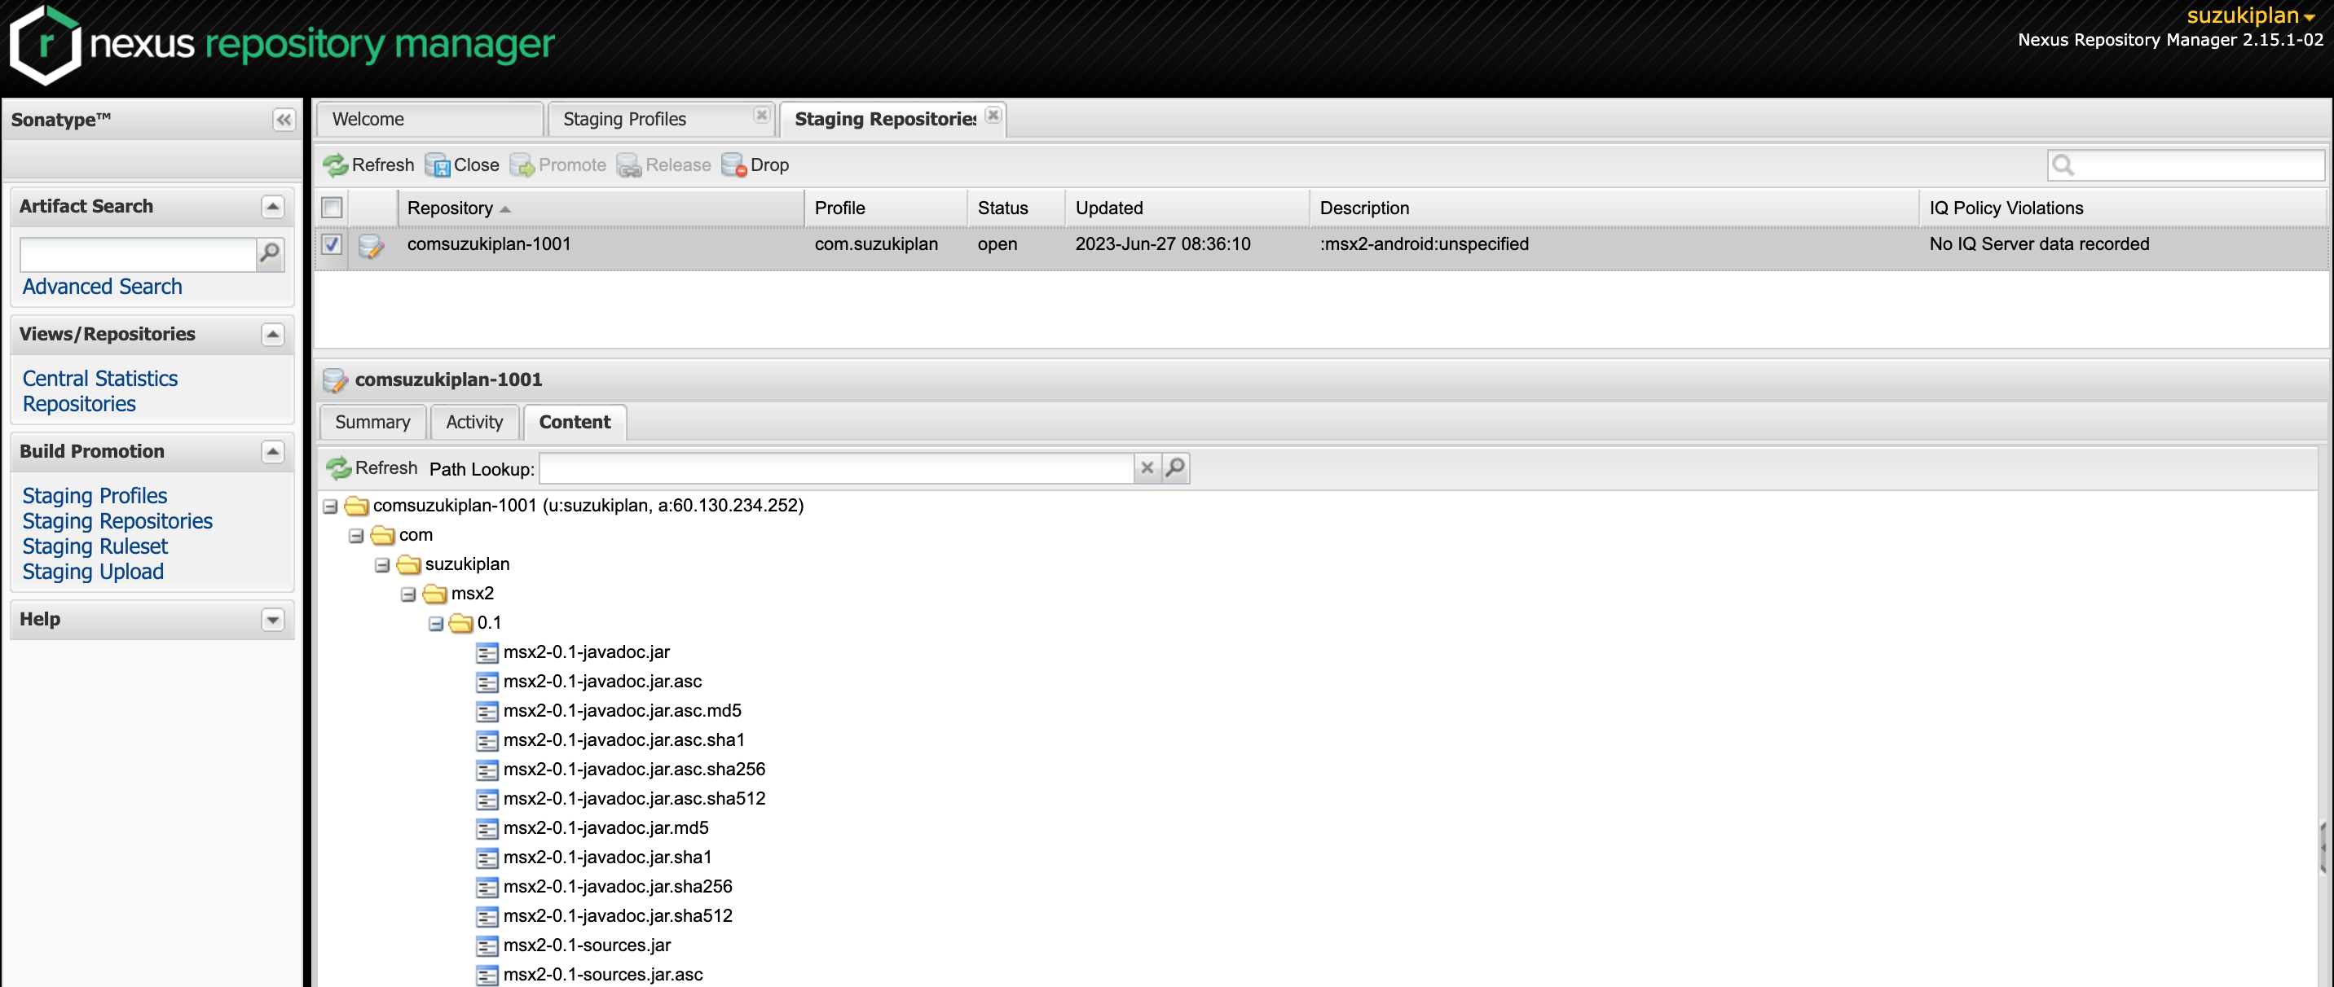Open Staging Upload from Build Promotion
2334x987 pixels.
(92, 572)
